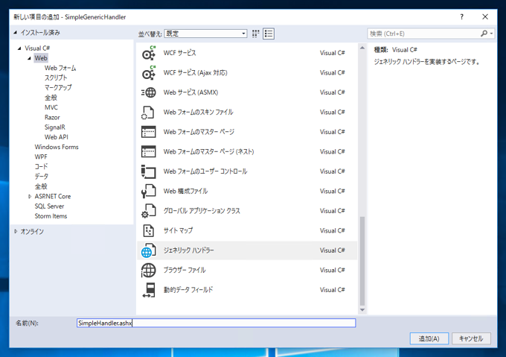Select the Web フォームのユーザー コントロール icon

(148, 171)
